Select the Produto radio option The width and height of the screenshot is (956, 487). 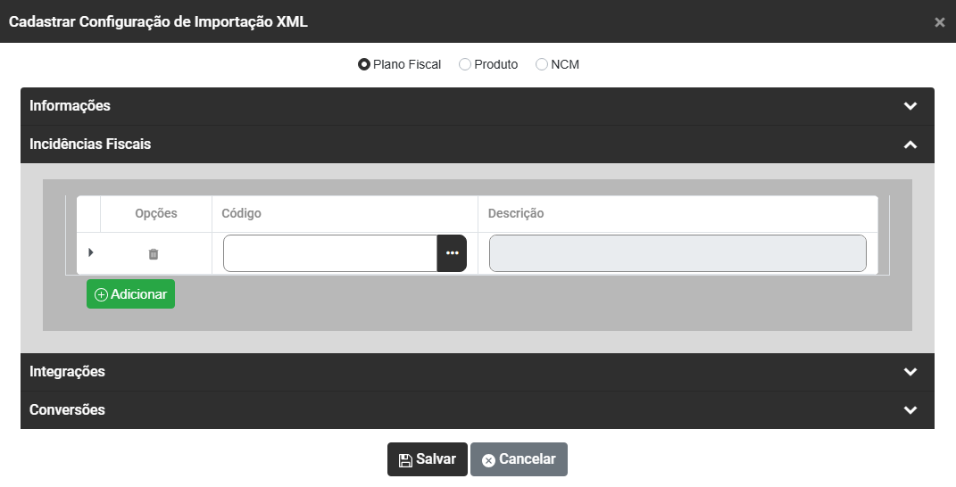point(465,64)
